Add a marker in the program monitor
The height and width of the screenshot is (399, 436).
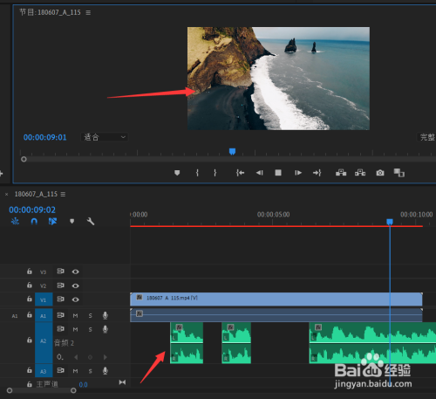(177, 173)
